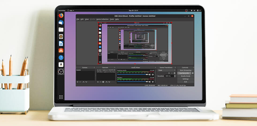Open source properties gear in Sources panel

pyautogui.click(x=103, y=82)
